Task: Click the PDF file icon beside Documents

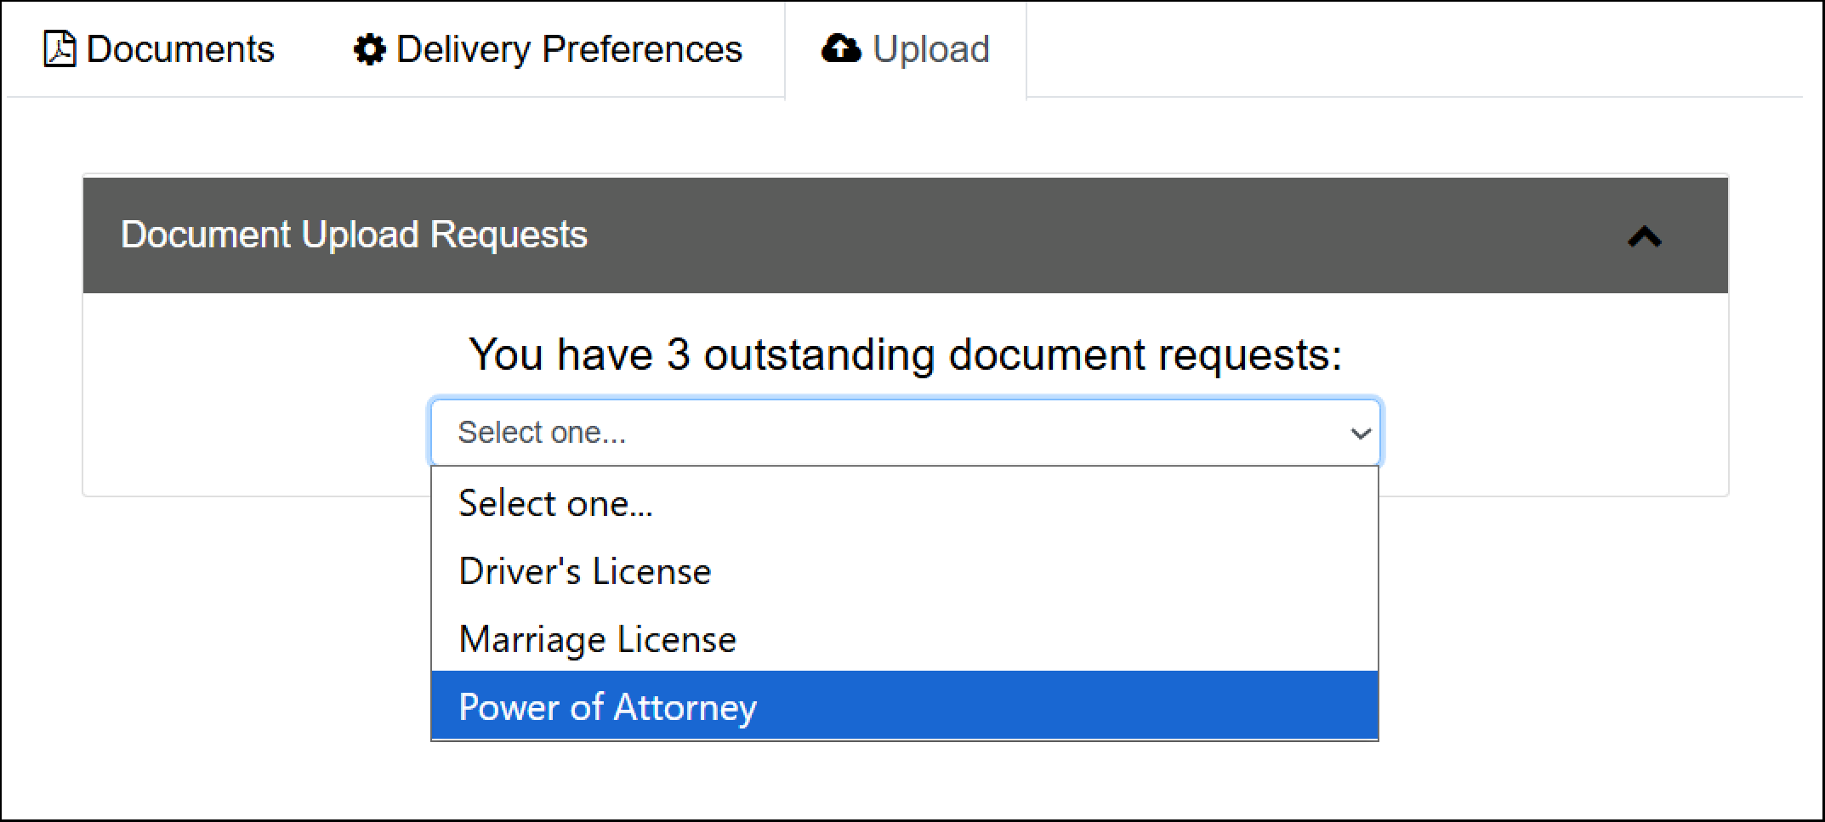Action: (x=60, y=49)
